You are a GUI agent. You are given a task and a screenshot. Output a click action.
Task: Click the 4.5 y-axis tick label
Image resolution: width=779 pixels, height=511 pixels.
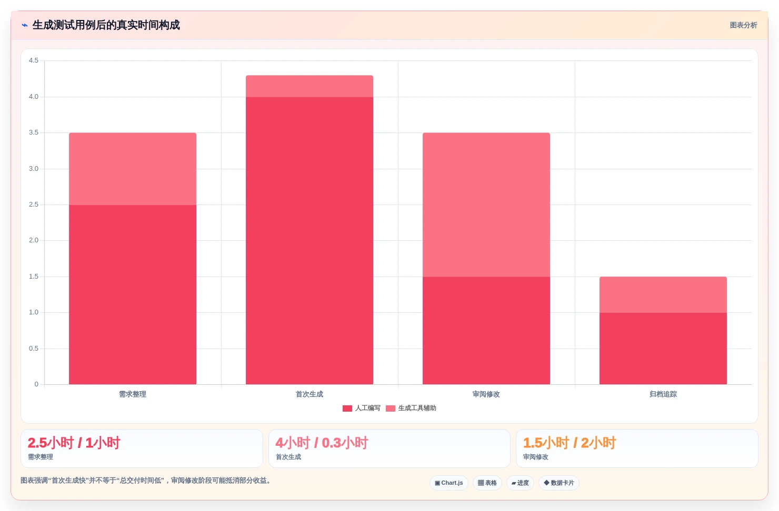[x=34, y=60]
